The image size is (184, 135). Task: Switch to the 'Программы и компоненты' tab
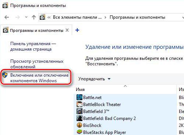pos(36,30)
